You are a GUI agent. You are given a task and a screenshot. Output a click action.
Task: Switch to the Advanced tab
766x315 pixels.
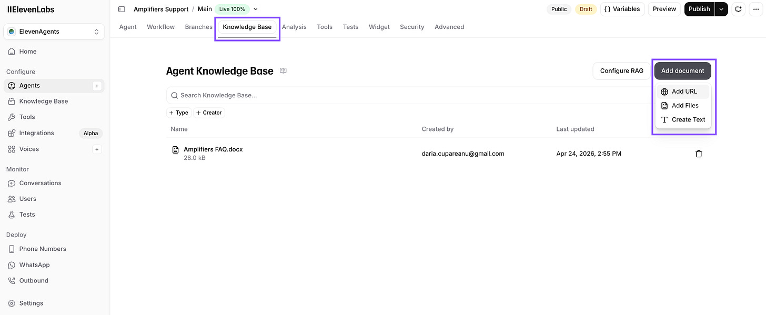[449, 27]
